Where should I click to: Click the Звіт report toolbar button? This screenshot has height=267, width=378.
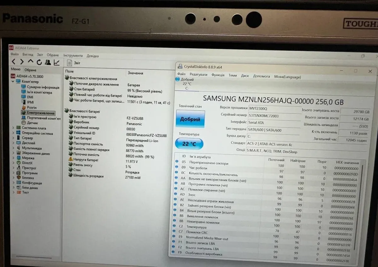[74, 63]
